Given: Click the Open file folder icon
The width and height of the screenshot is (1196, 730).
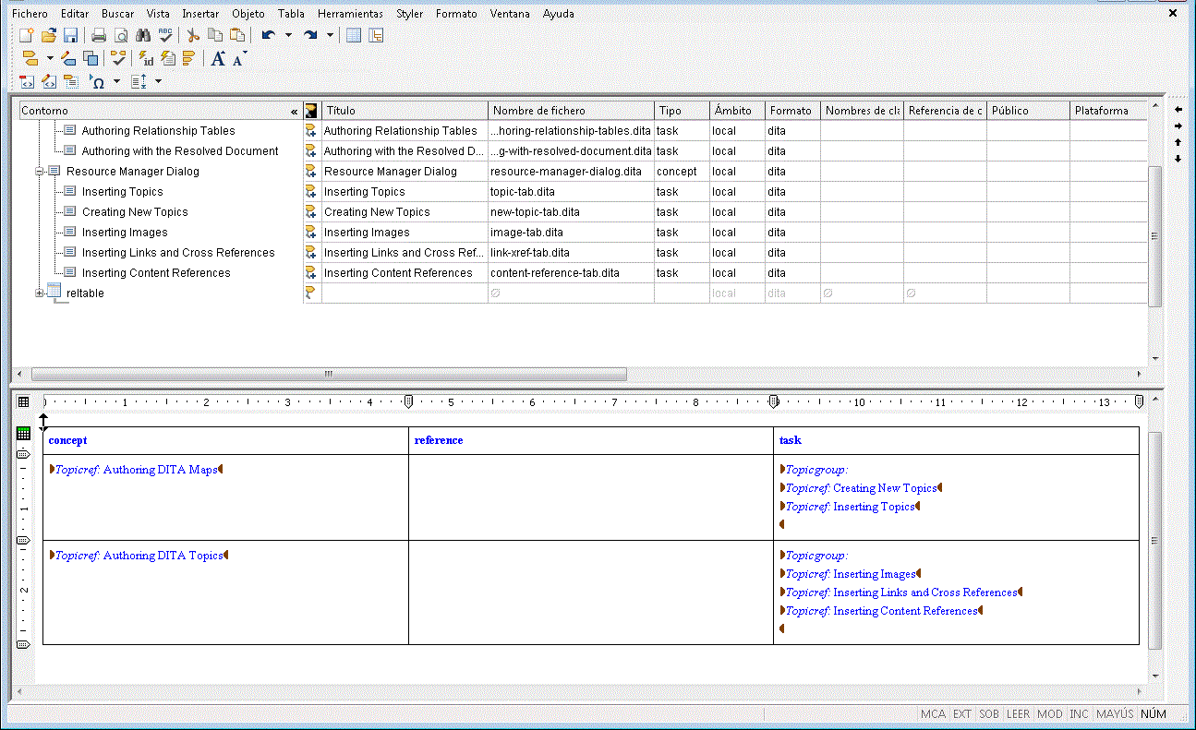Looking at the screenshot, I should pyautogui.click(x=49, y=35).
